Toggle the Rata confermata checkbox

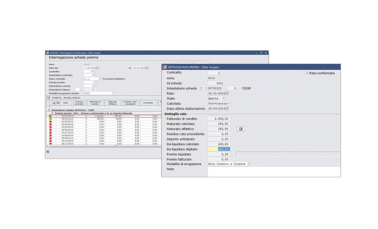pyautogui.click(x=307, y=73)
